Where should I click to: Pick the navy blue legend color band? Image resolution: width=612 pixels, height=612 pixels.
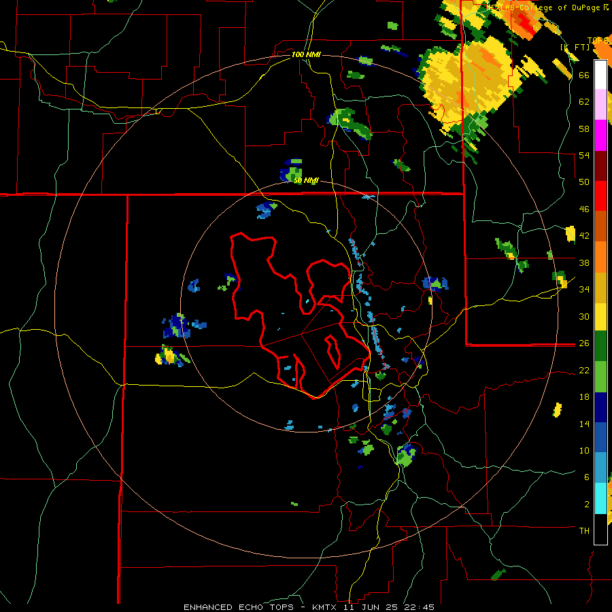pyautogui.click(x=600, y=407)
